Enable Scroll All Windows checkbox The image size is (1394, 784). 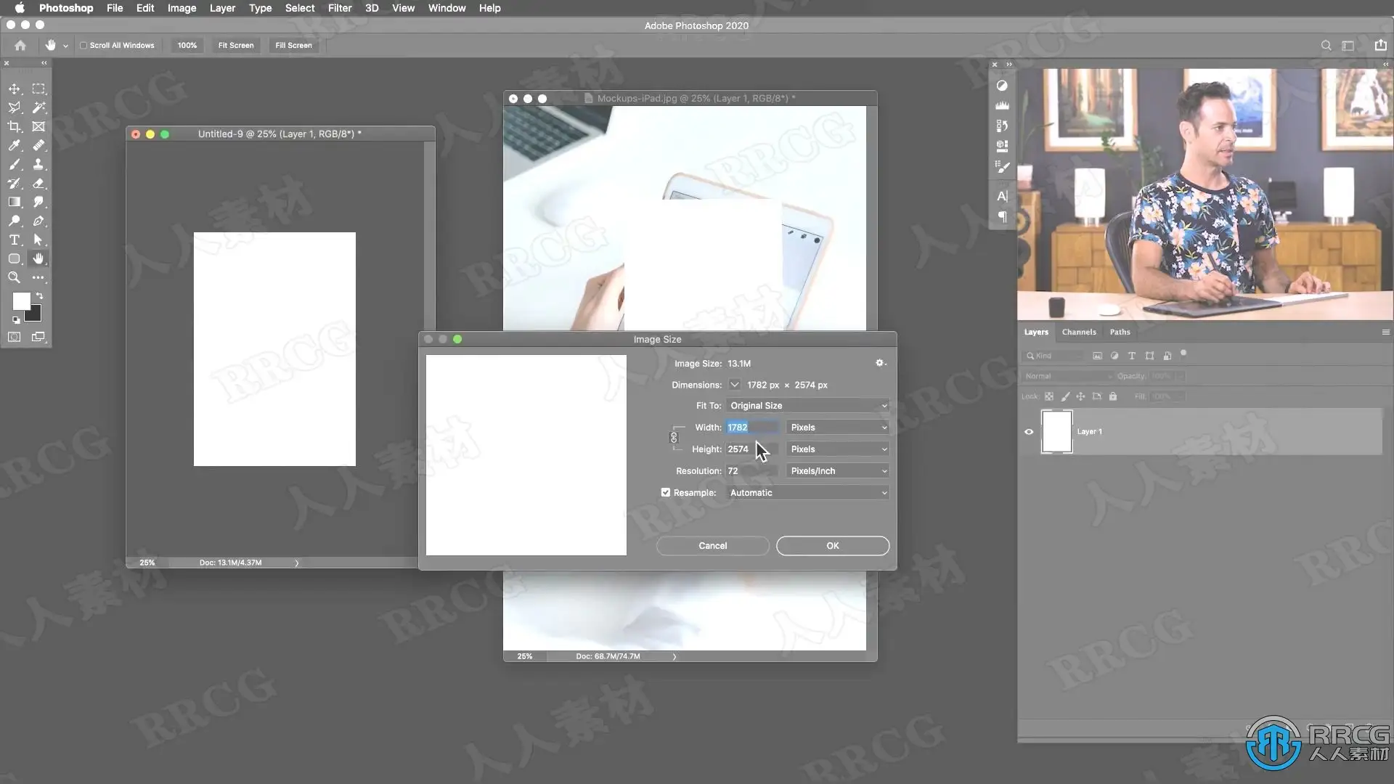[83, 45]
